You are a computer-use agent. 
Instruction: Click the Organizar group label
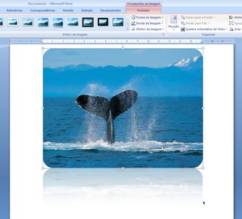point(208,34)
